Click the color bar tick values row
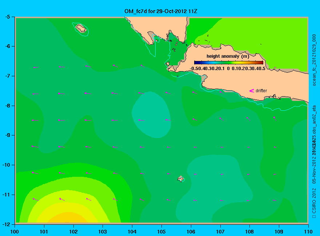The height and width of the screenshot is (236, 320). tap(228, 69)
